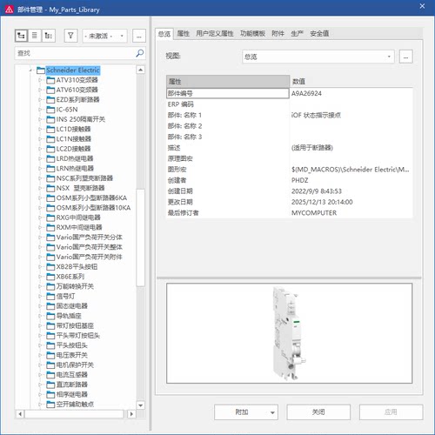The height and width of the screenshot is (435, 435).
Task: Open the 附加 button dropdown arrow
Action: [272, 412]
